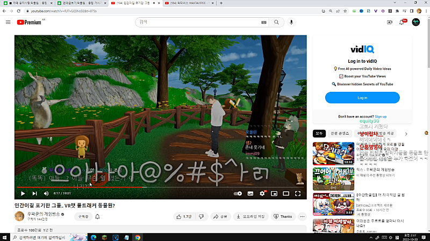Open the media control toolbar icon
430x241 pixels.
pyautogui.click(x=404, y=11)
